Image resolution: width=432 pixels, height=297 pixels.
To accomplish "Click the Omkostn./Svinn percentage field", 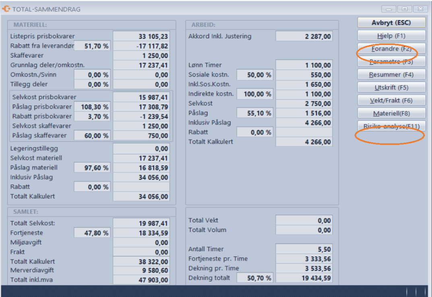I will 92,75.
